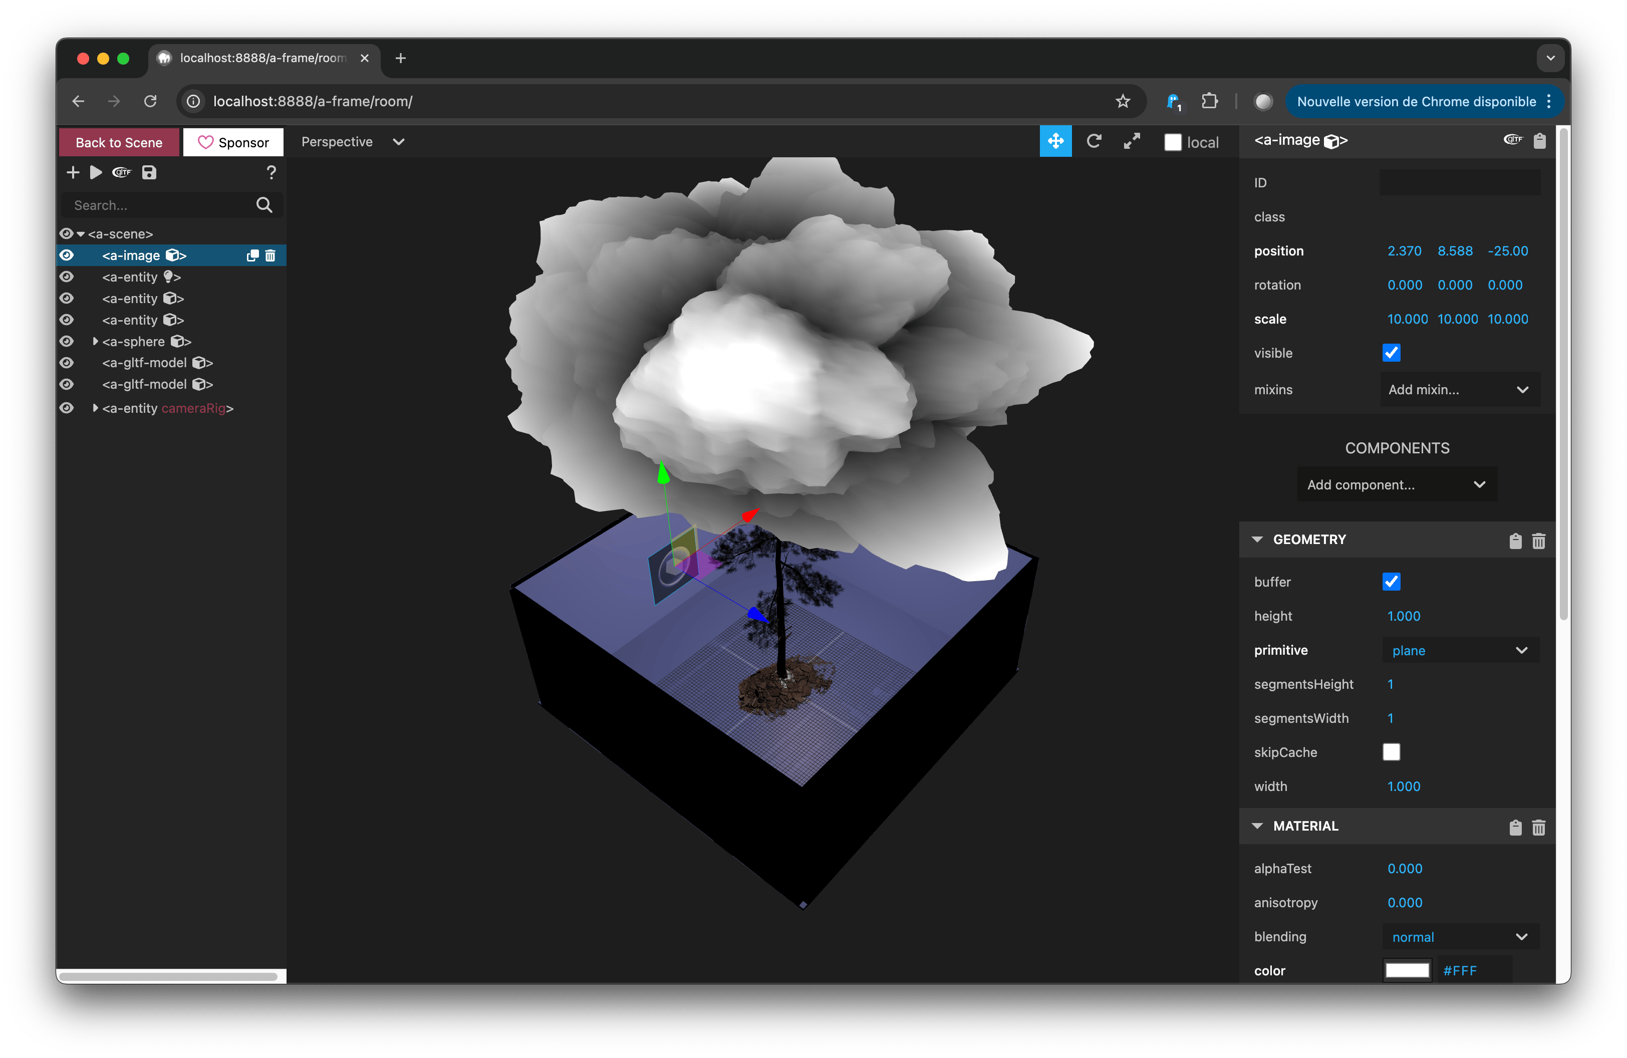1627x1058 pixels.
Task: Open the white color swatch picker
Action: [x=1407, y=970]
